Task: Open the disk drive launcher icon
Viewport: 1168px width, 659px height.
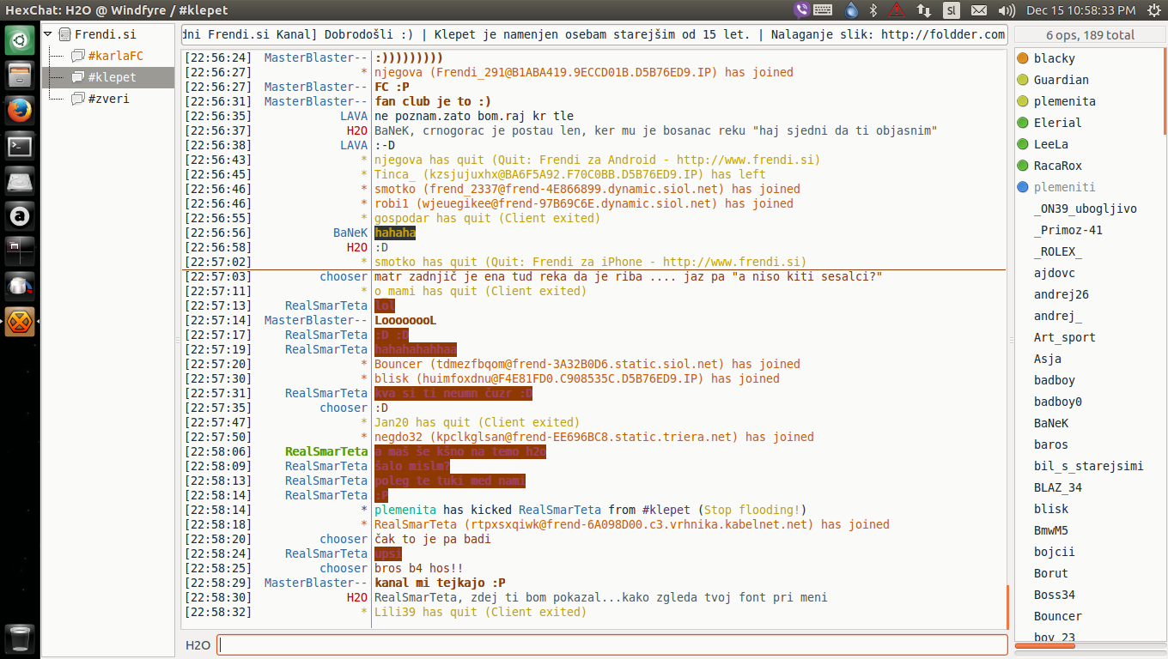Action: click(21, 181)
